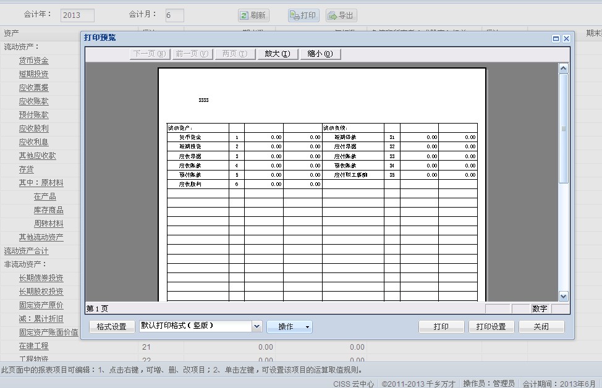The width and height of the screenshot is (602, 388).
Task: Open the 货币资金 item link
Action: click(33, 61)
